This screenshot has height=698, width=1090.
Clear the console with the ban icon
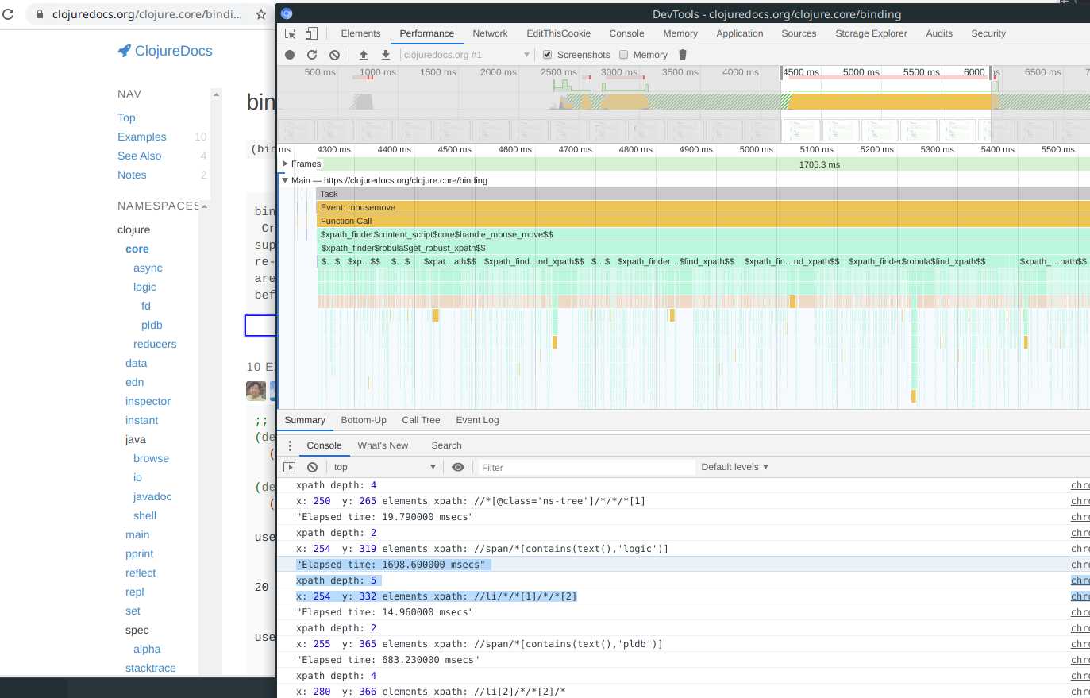[313, 467]
